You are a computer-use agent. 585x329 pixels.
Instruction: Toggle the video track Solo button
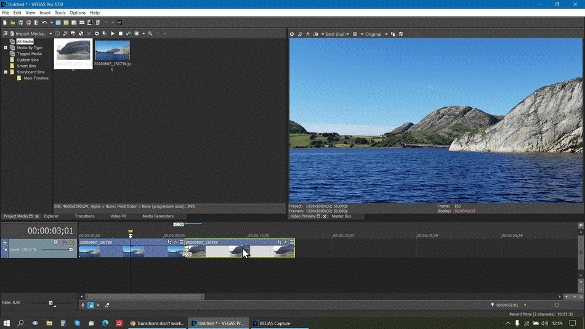pyautogui.click(x=72, y=243)
